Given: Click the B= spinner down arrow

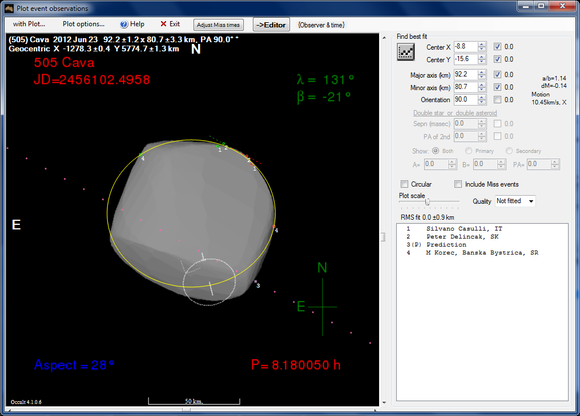Looking at the screenshot, I should pyautogui.click(x=501, y=167).
